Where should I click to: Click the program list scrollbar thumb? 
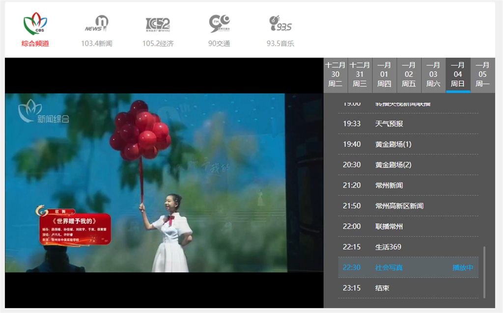pyautogui.click(x=484, y=272)
